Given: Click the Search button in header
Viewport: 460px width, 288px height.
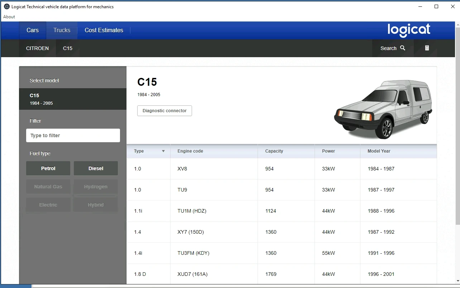Looking at the screenshot, I should pos(393,48).
